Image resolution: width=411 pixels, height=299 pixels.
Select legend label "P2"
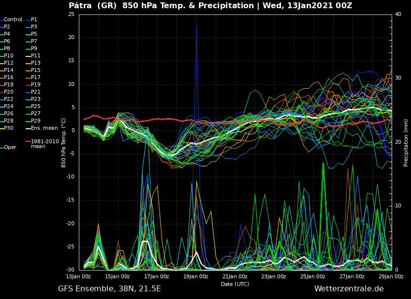coord(5,27)
